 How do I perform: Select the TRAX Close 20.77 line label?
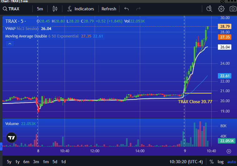click(195, 102)
